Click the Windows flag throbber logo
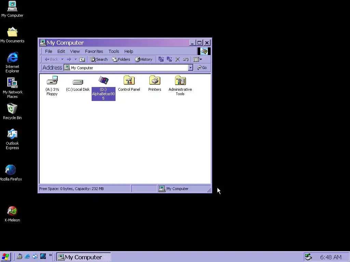350x262 pixels. tap(204, 51)
